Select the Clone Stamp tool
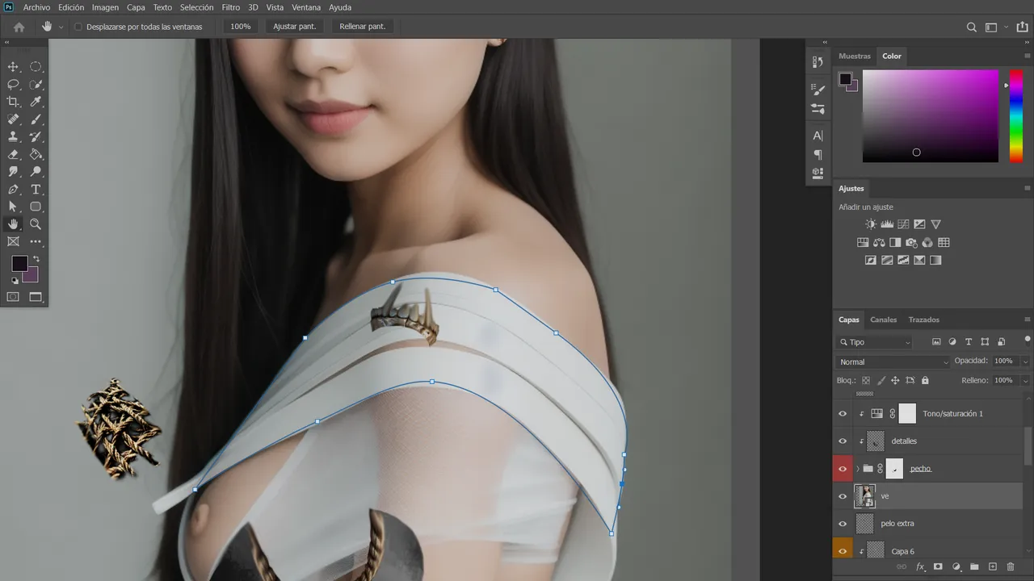Image resolution: width=1034 pixels, height=581 pixels. coord(13,137)
